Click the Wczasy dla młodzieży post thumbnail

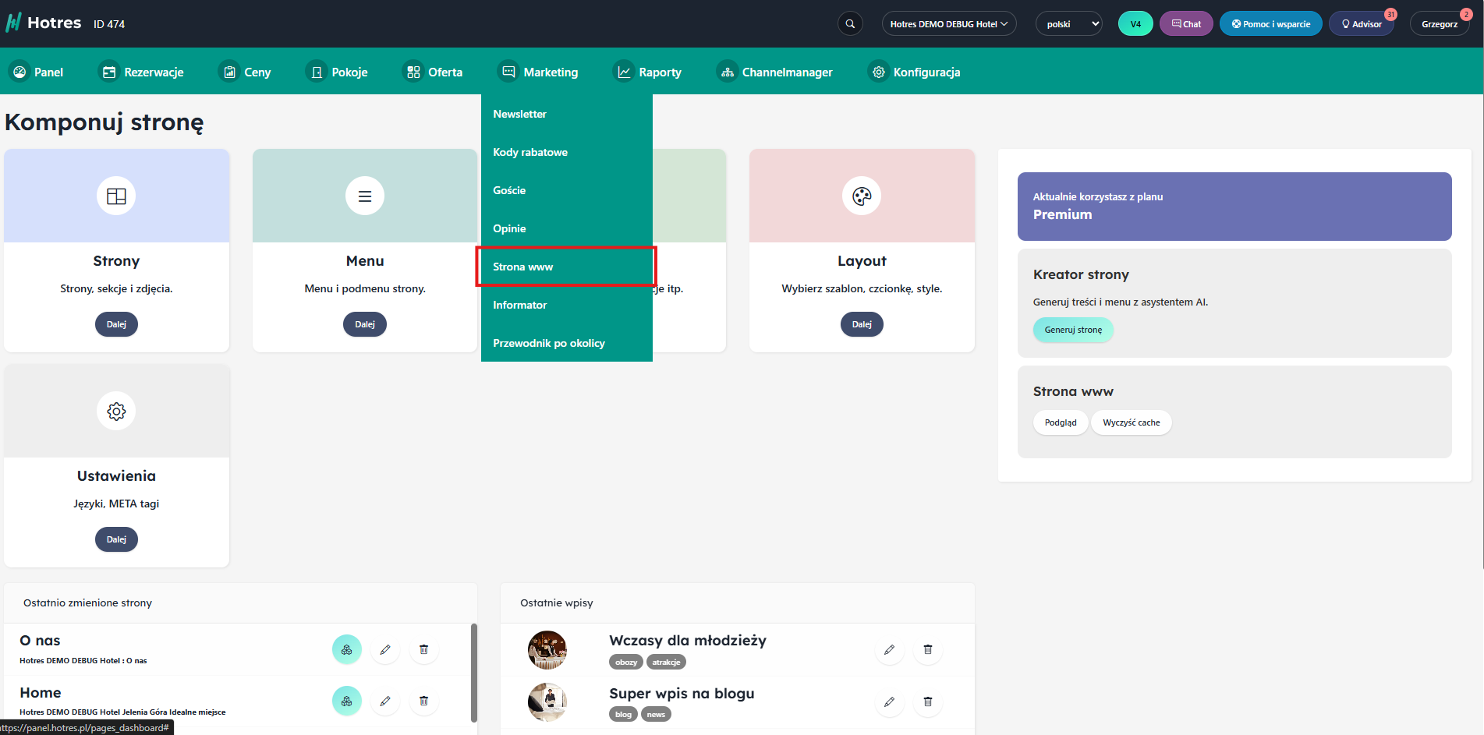coord(547,650)
